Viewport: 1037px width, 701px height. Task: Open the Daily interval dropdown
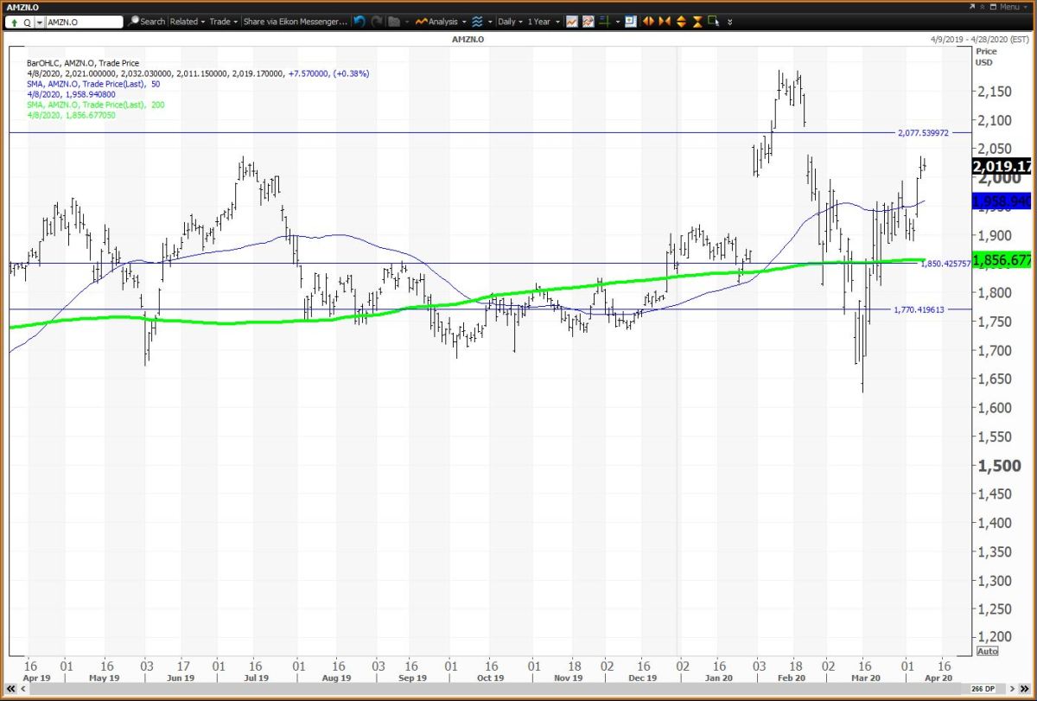509,22
